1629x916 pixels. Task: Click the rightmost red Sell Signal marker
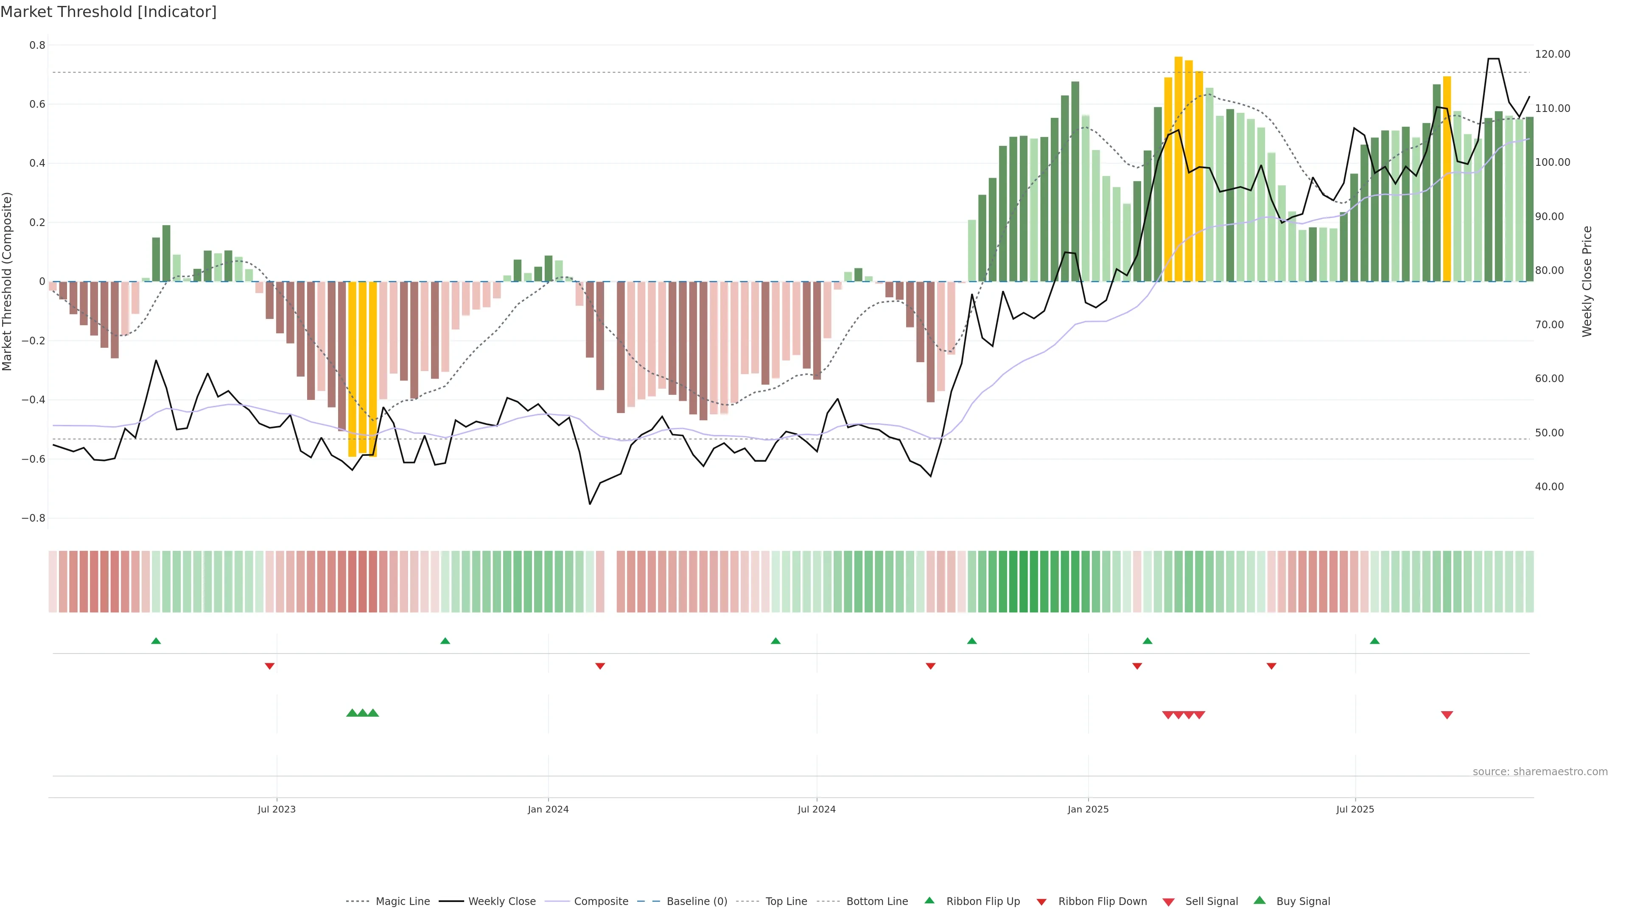pyautogui.click(x=1447, y=715)
